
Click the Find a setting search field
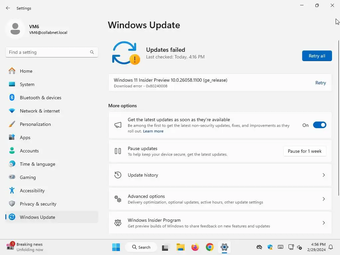tap(51, 52)
